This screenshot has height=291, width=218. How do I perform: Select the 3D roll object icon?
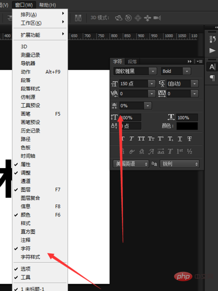click(x=128, y=18)
